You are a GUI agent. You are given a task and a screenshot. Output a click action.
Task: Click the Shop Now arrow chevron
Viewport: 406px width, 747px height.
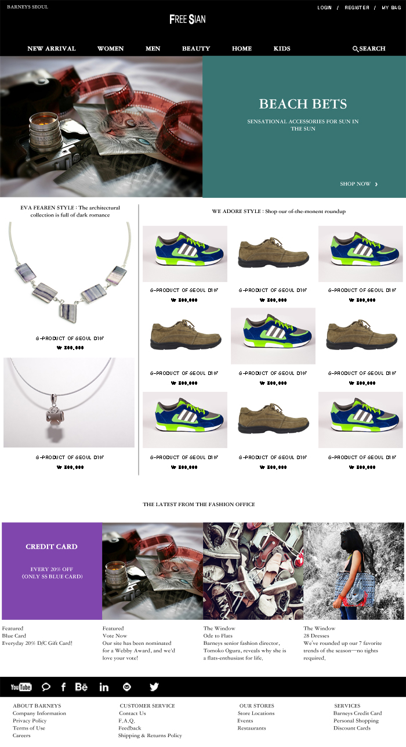coord(376,184)
